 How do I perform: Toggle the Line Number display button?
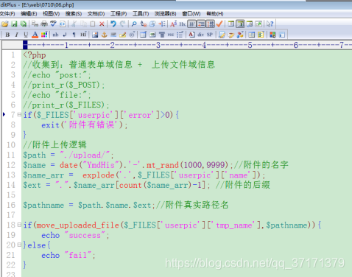click(211, 24)
